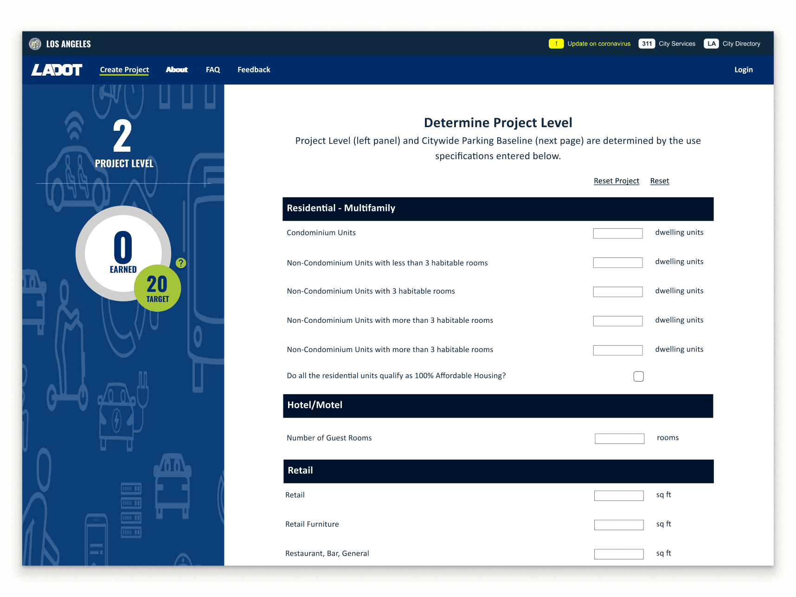
Task: Focus the Restaurant, Bar, General input
Action: 619,554
